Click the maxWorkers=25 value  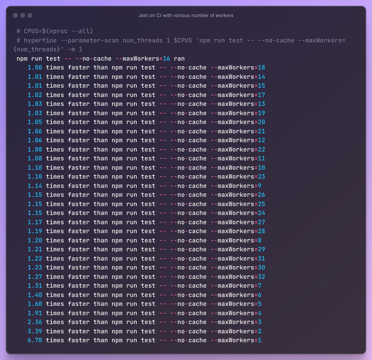click(261, 204)
